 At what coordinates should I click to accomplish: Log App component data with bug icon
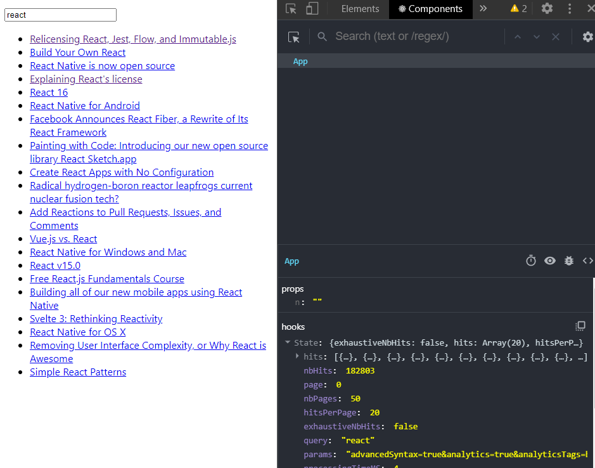(569, 261)
